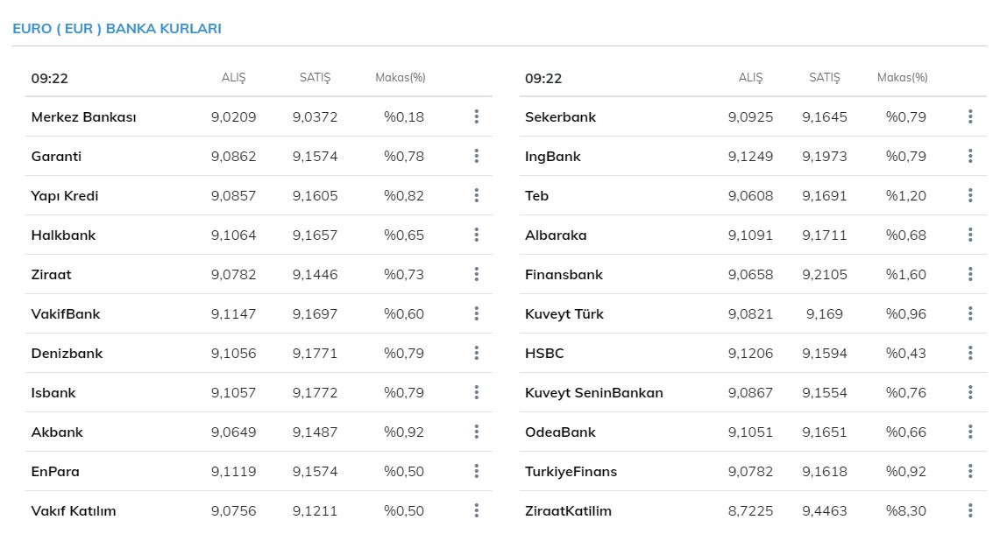Open the three-dot menu for Vakıf Katılım

tap(476, 510)
